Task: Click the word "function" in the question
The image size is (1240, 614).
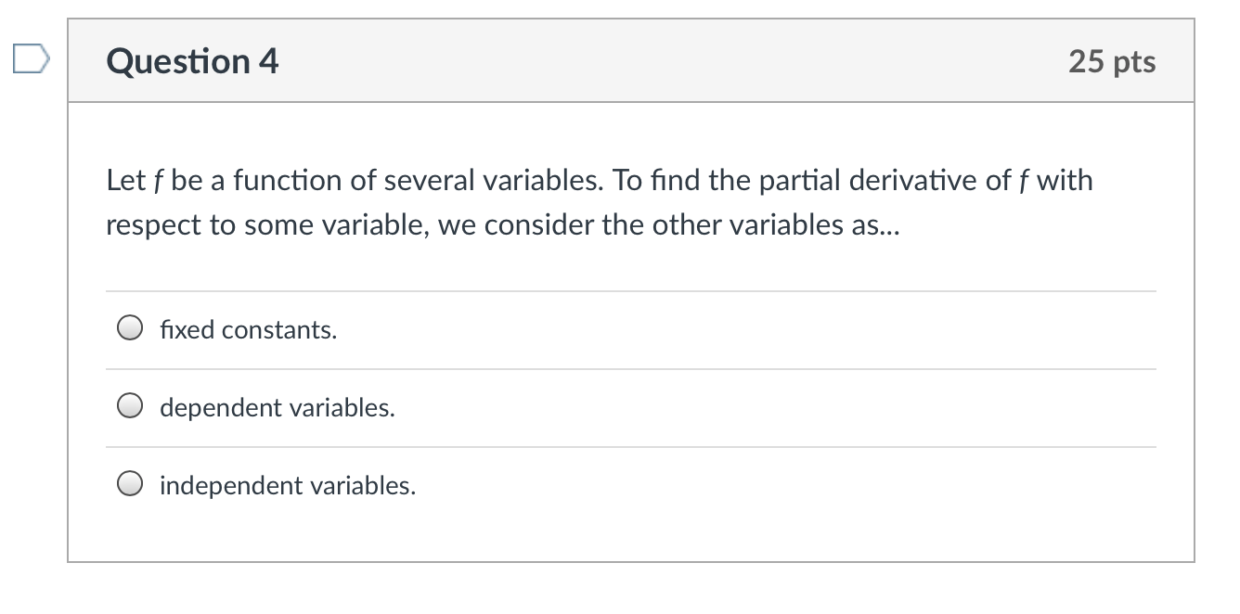Action: [x=287, y=181]
